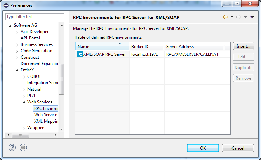Screen dimensions: 261x160
Task: Expand the Business Services node
Action: (x=17, y=45)
